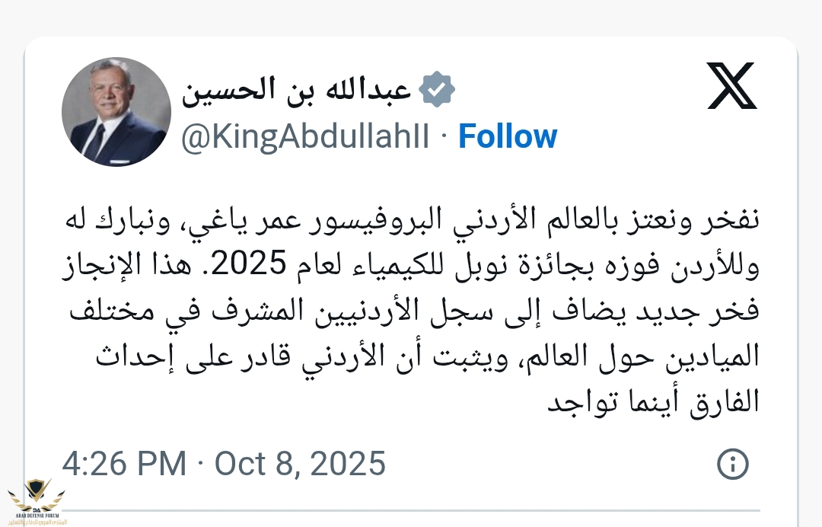Click the tweet line starting with فخر جديد
The height and width of the screenshot is (527, 822).
411,312
